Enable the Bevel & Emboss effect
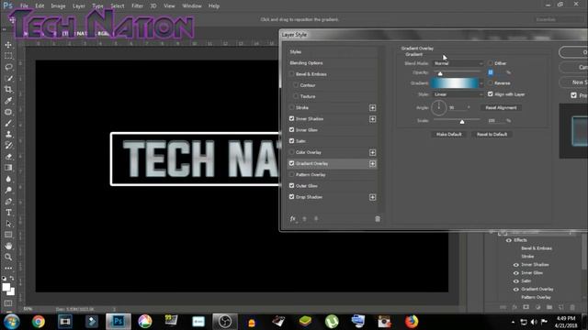The width and height of the screenshot is (588, 330). point(291,74)
